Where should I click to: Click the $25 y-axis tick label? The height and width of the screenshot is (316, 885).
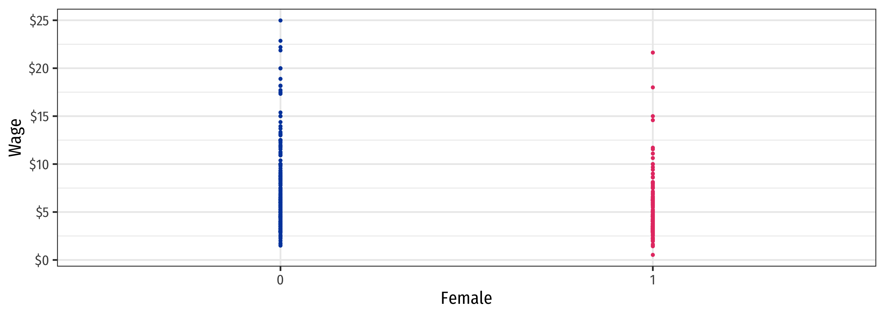coord(39,21)
